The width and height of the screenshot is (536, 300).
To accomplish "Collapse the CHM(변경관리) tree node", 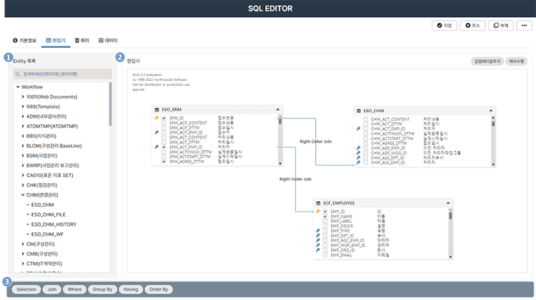I will click(x=23, y=194).
